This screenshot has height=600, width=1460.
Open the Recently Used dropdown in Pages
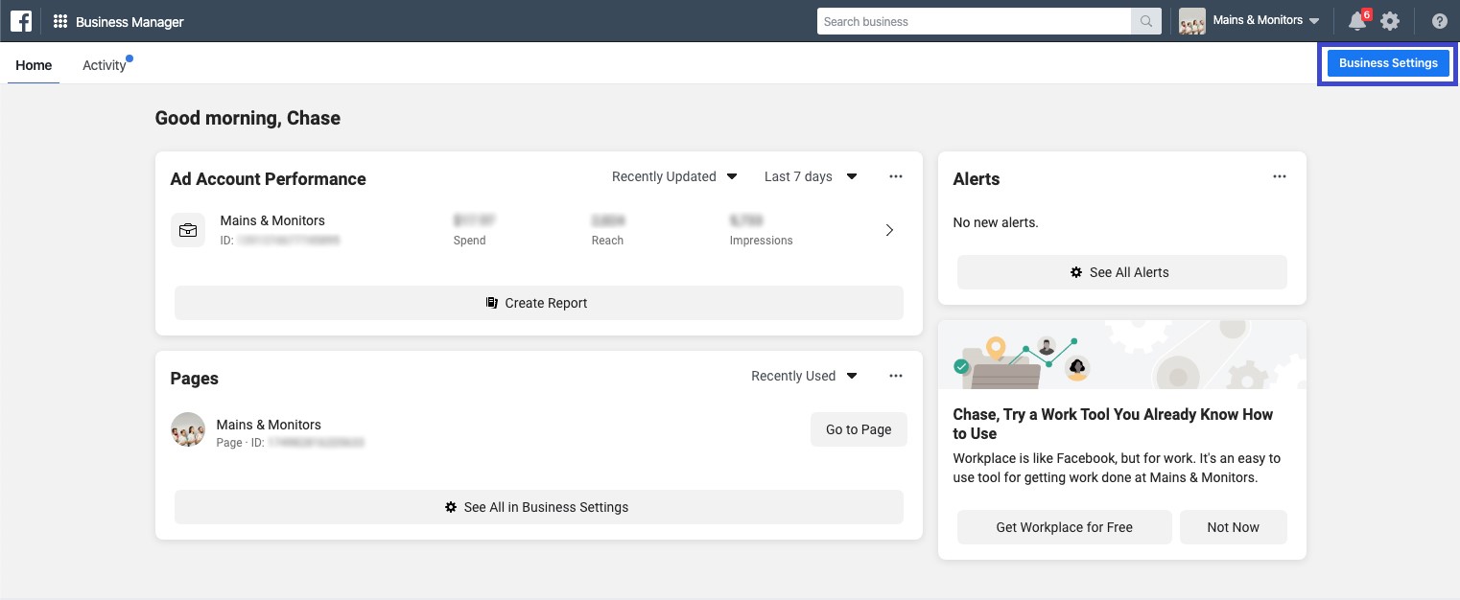(804, 376)
